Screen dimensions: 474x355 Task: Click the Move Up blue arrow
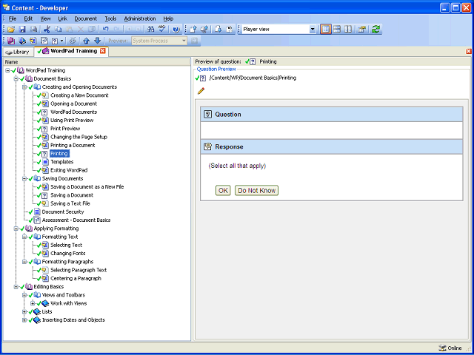tap(87, 41)
